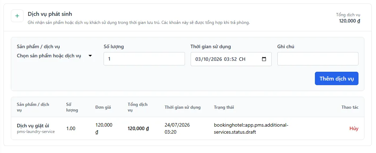Click the bold total 120,000 đ in table row
This screenshot has height=153, width=376.
pos(138,128)
